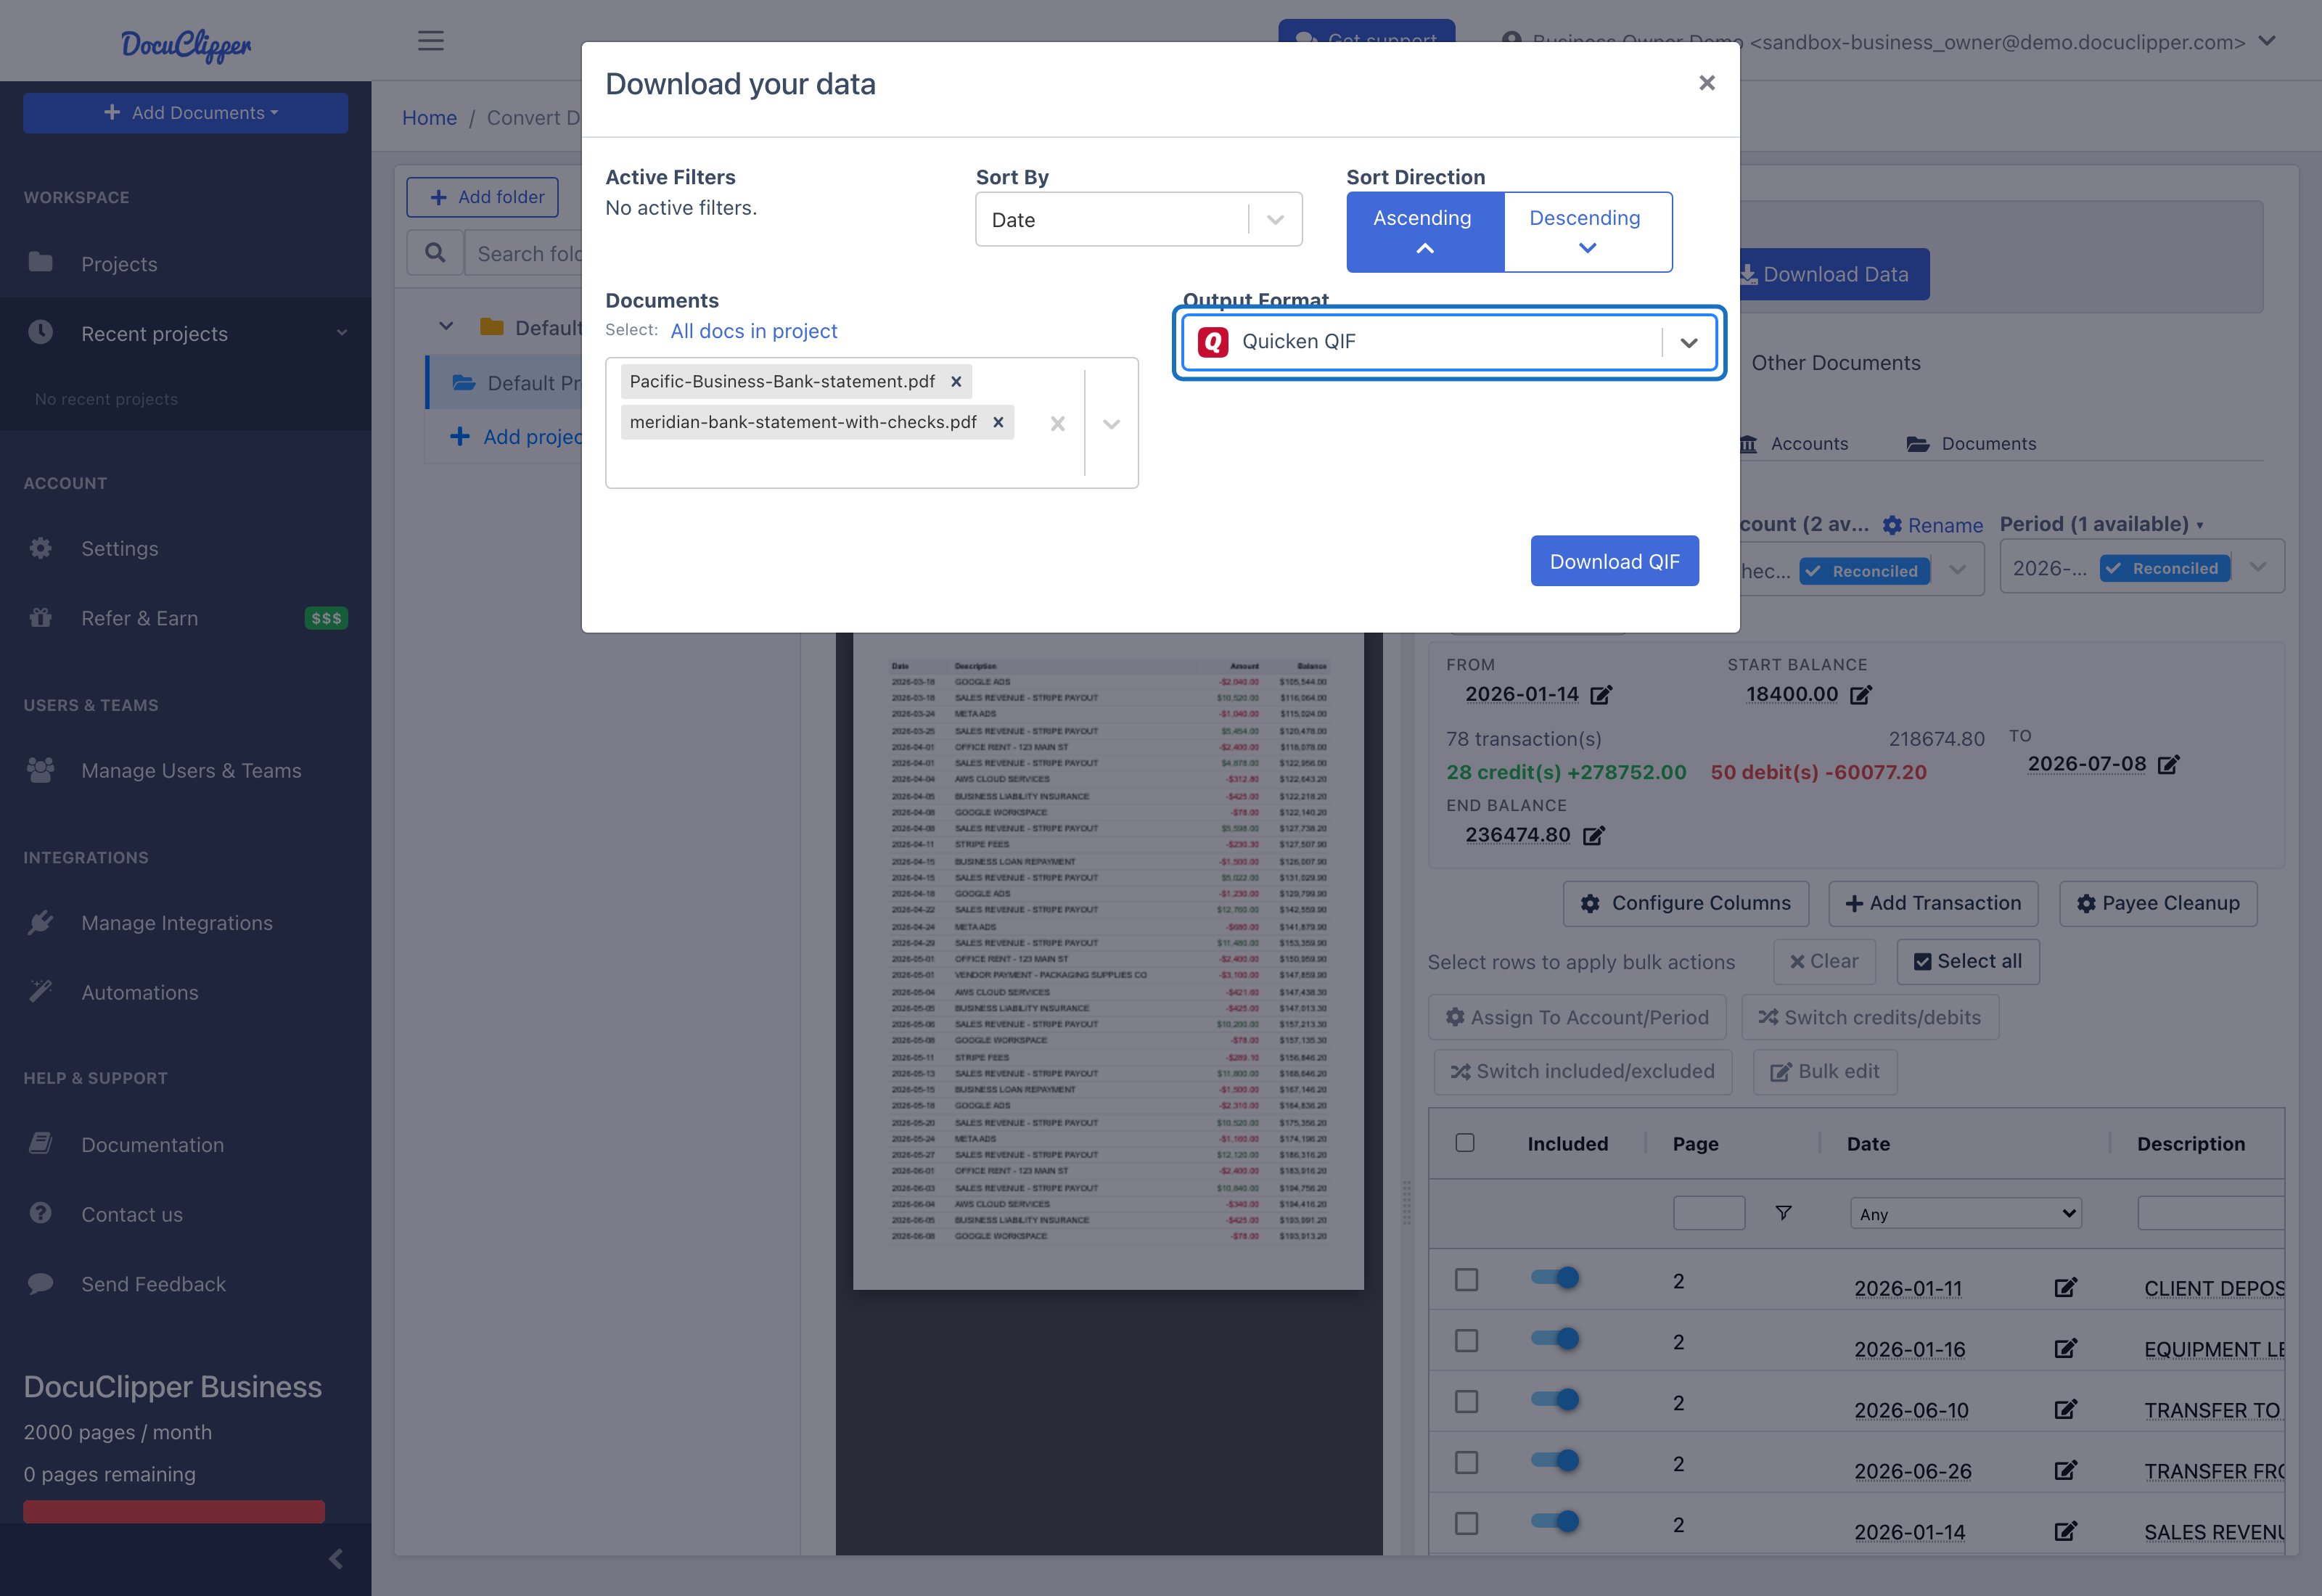This screenshot has width=2322, height=1596.
Task: Close the Download your data dialog
Action: point(1706,83)
